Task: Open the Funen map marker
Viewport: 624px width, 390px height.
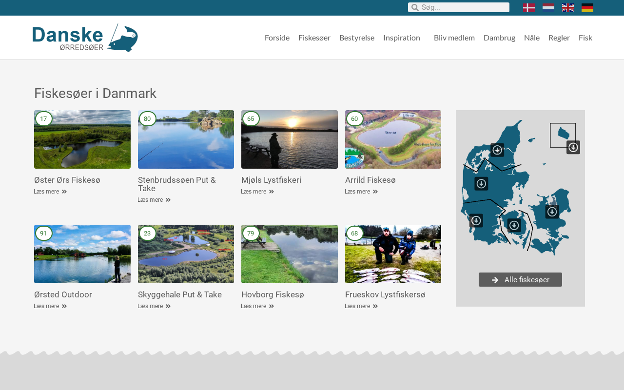Action: tap(514, 225)
